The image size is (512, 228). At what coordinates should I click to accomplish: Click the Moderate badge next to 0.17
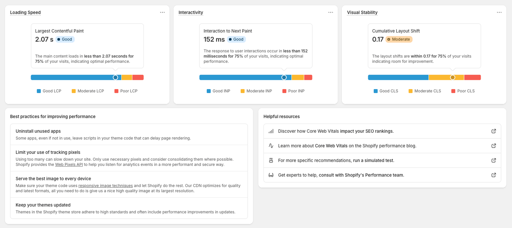point(399,39)
